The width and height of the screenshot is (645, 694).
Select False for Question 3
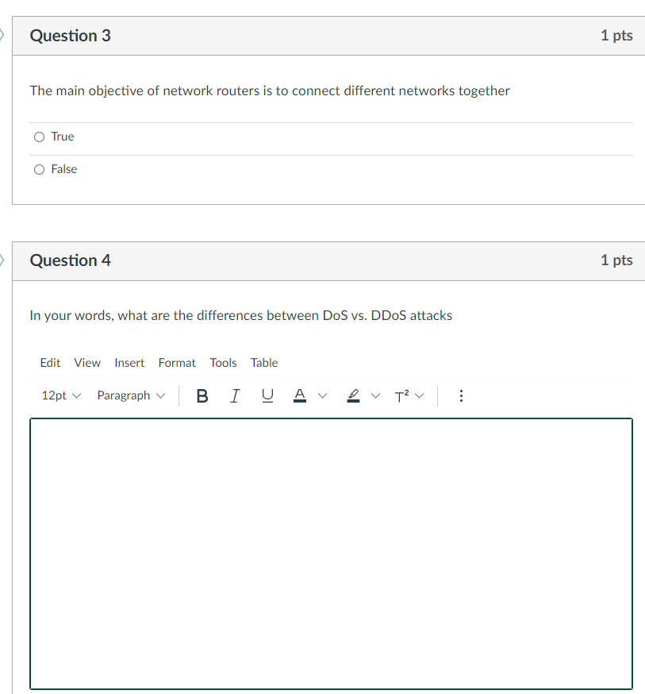point(39,169)
